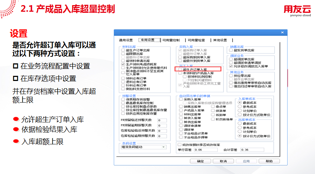Select 参考成本 under 入库单成本
This screenshot has width=315, height=174.
240,107
